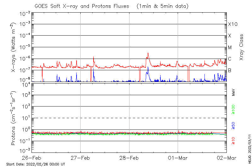Viewport: 252px width, 167px height.
Task: Click the largest X-ray flare peak on 28-Feb
Action: click(147, 54)
